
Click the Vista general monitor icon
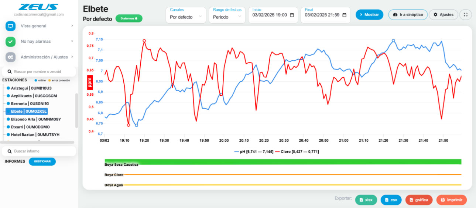pos(10,26)
